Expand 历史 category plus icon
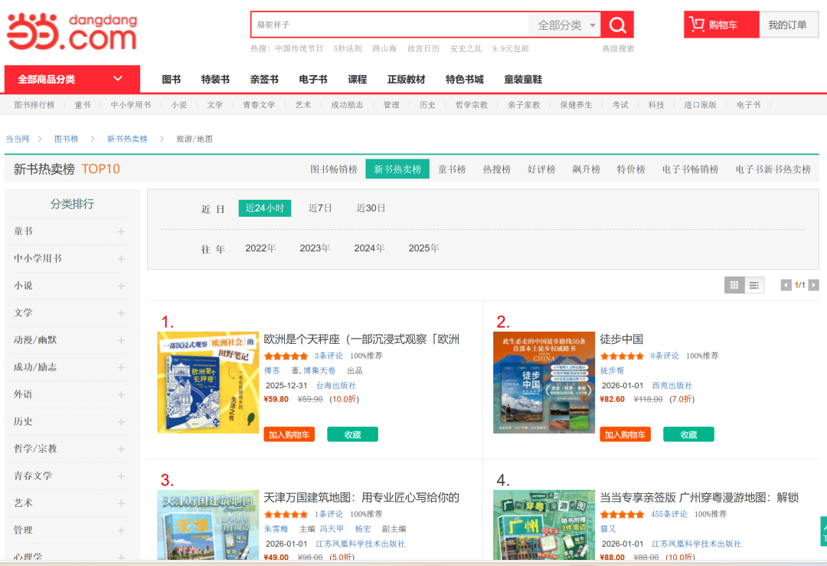827x566 pixels. coord(121,422)
